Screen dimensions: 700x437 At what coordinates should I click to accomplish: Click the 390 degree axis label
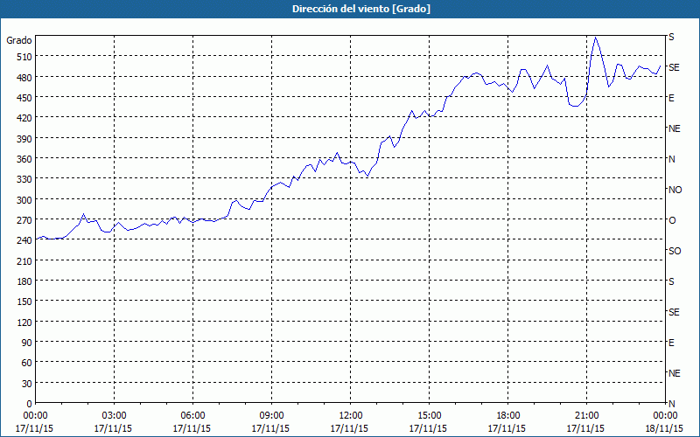24,139
